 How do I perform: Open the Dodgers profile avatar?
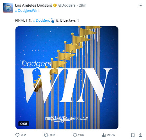[x=8, y=8]
